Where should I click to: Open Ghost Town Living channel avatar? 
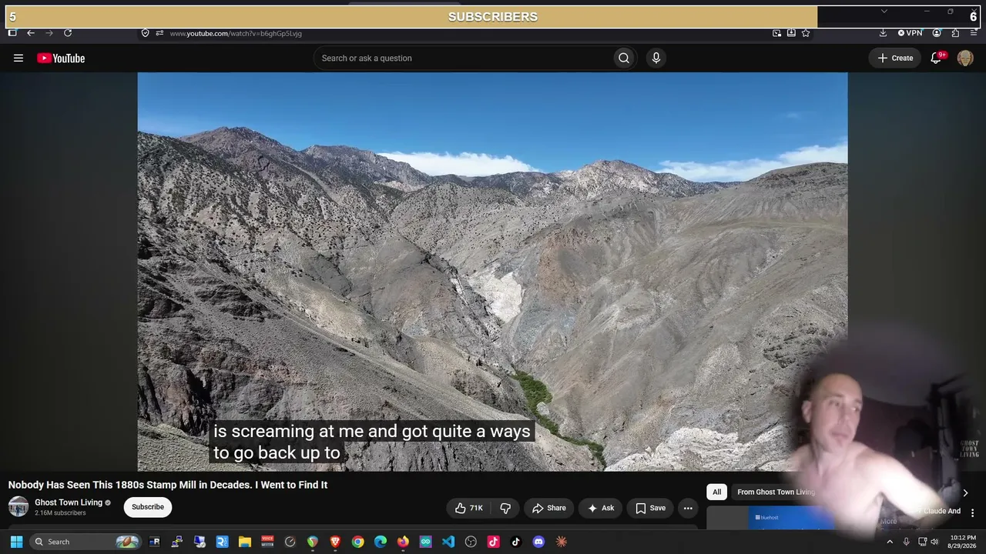click(x=18, y=506)
